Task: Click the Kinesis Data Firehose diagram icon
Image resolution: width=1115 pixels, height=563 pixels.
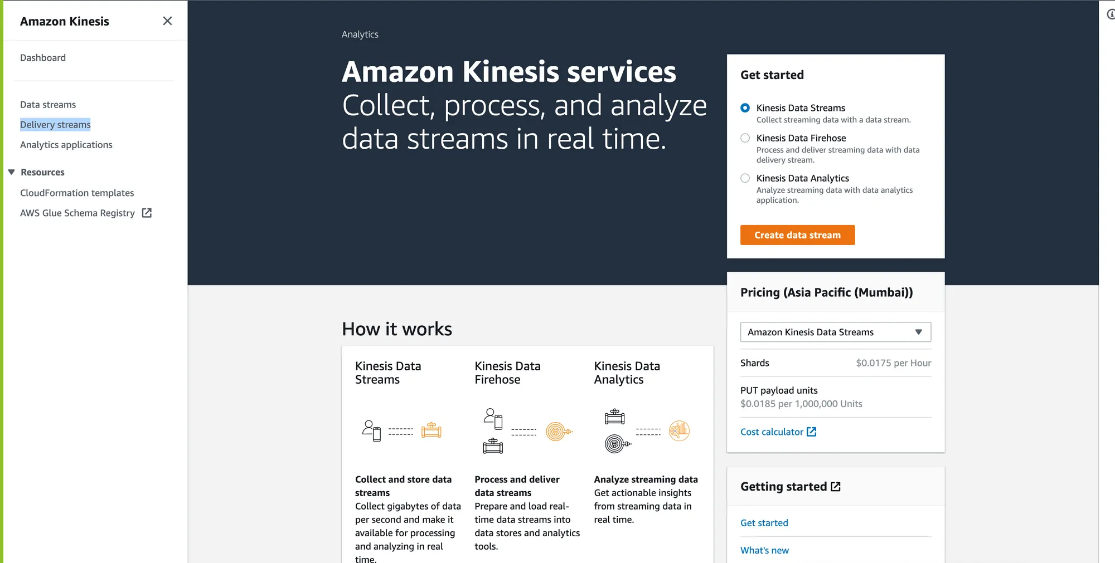Action: pos(527,431)
